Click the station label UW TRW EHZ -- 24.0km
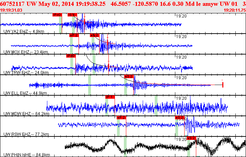Image resolution: width=246 pixels, height=157 pixels. (26, 72)
